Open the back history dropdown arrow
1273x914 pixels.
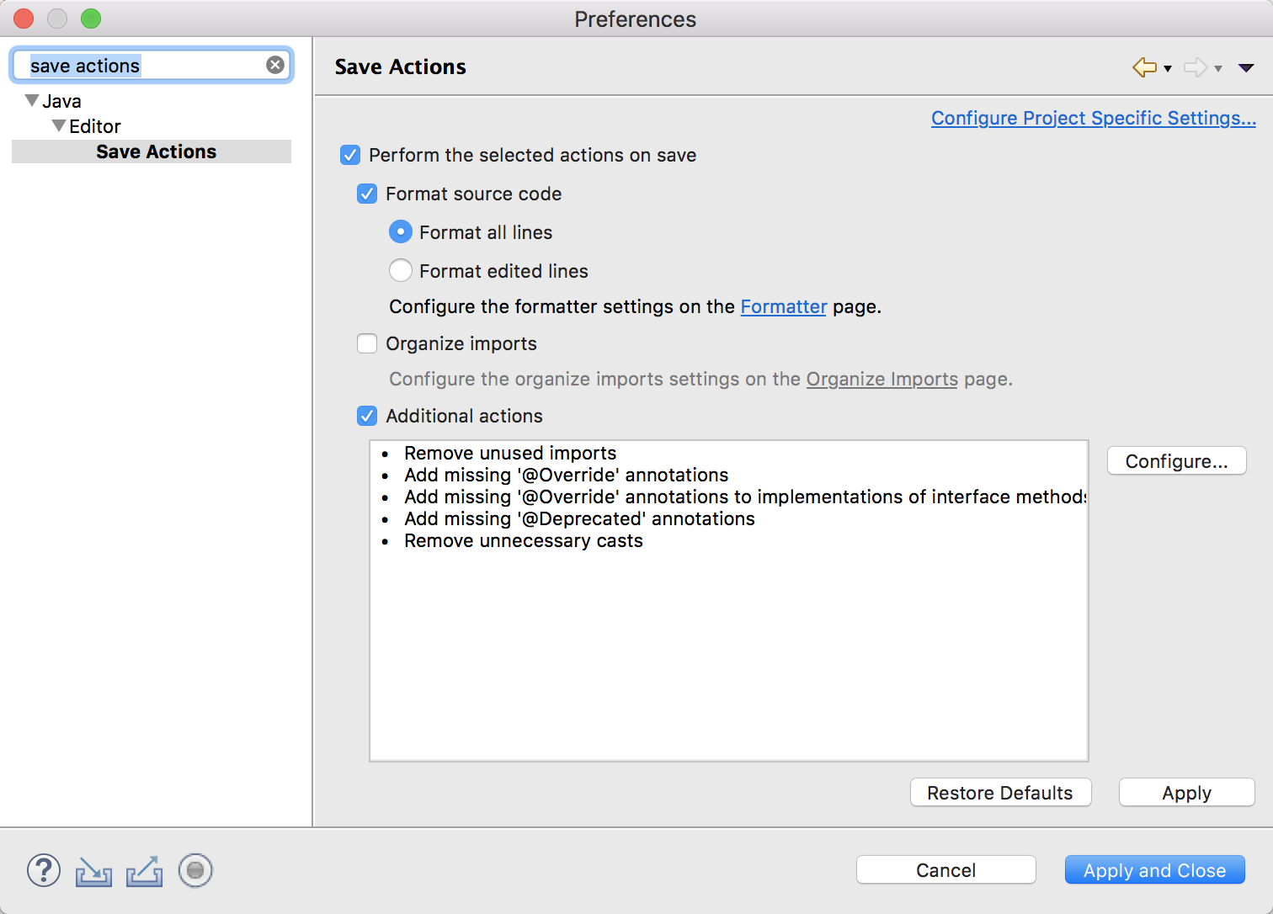point(1168,69)
